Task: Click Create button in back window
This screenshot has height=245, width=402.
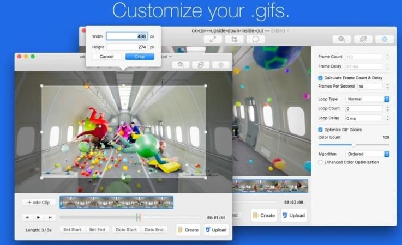Action: click(x=264, y=215)
